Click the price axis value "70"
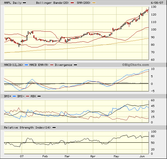The image size is (167, 159). [153, 52]
